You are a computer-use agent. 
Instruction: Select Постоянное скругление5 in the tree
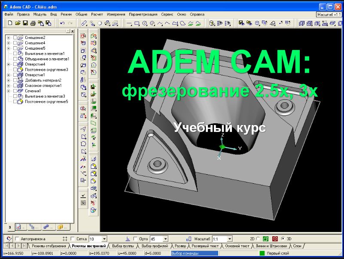[46, 101]
